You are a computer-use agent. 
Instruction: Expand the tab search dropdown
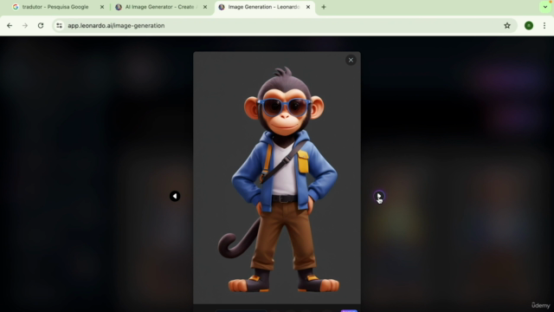545,7
